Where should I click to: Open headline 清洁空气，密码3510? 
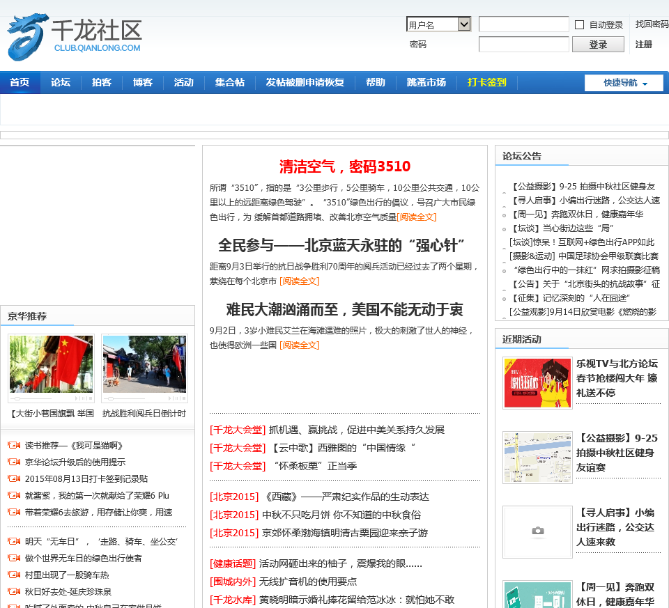point(345,166)
